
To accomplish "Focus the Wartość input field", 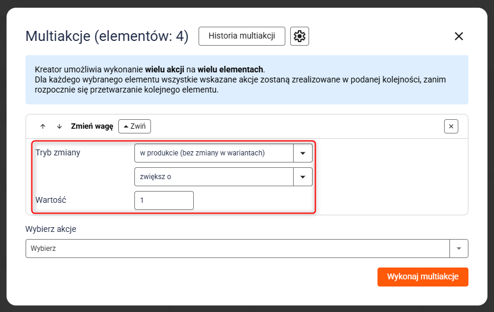I will 164,200.
